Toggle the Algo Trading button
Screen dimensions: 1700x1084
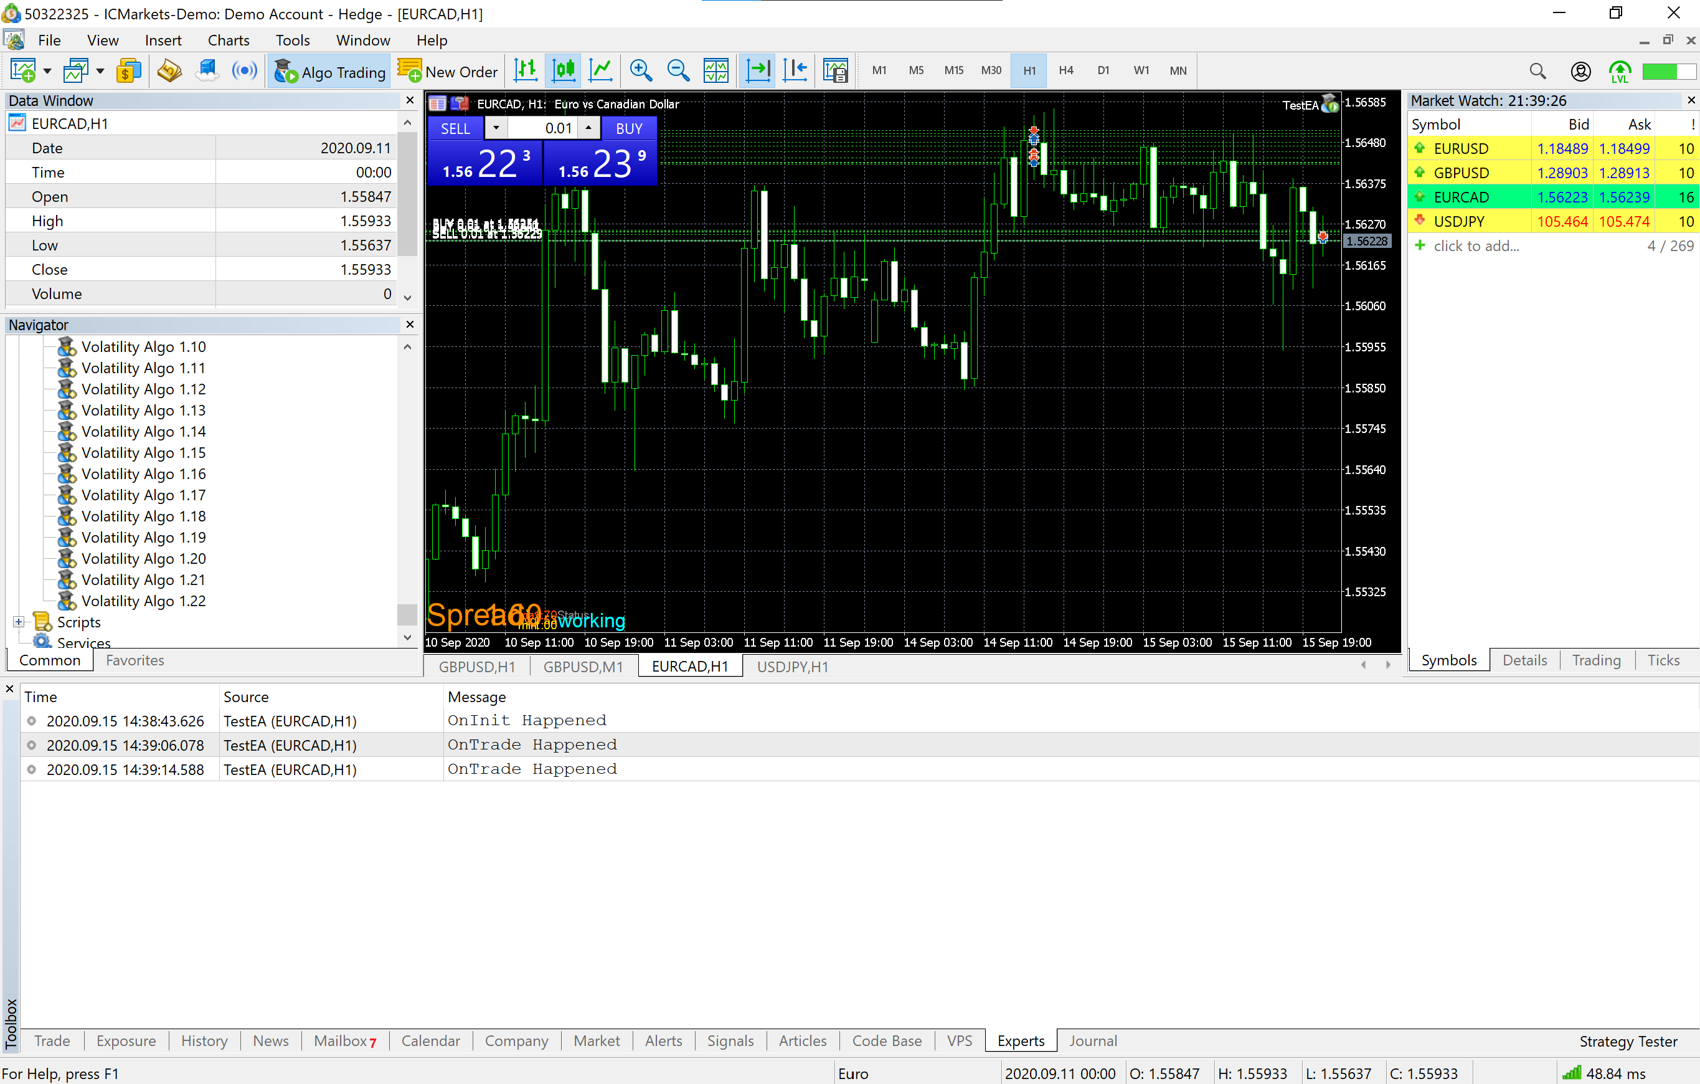[x=329, y=71]
